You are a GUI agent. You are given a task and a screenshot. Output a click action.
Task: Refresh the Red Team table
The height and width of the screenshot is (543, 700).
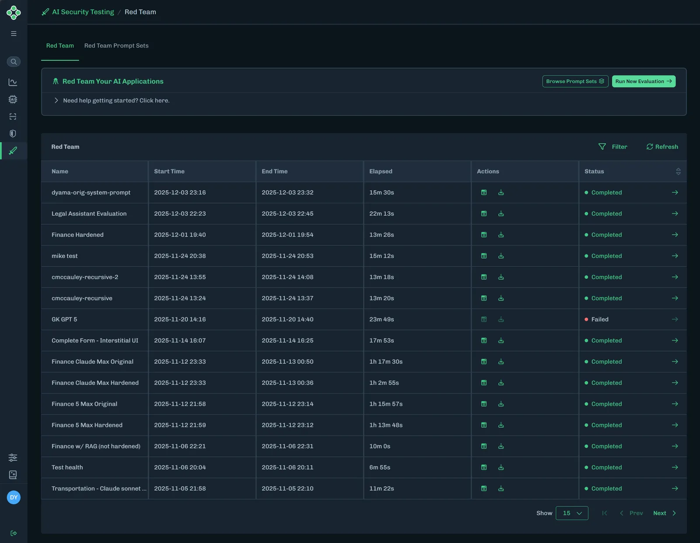click(662, 147)
